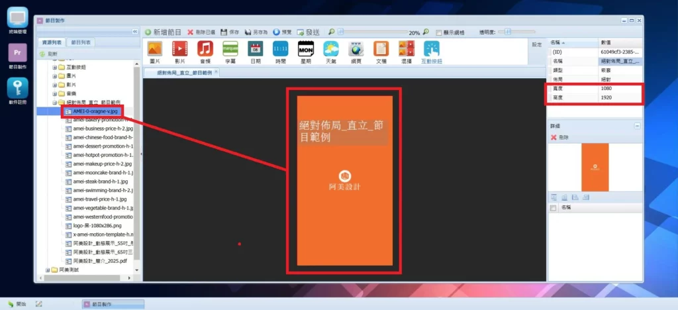The width and height of the screenshot is (678, 310).
Task: Collapse the 絕對佈局_直立_節目範例 folder
Action: point(54,103)
